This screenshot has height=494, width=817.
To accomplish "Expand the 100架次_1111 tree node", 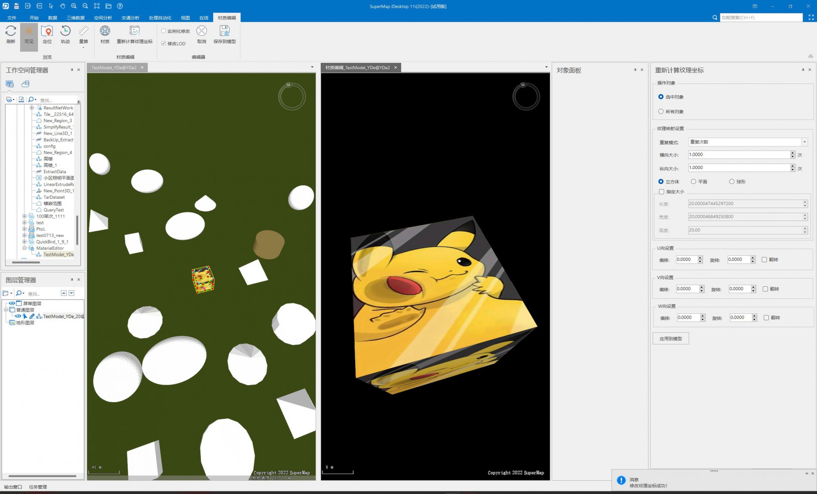I will click(x=25, y=216).
